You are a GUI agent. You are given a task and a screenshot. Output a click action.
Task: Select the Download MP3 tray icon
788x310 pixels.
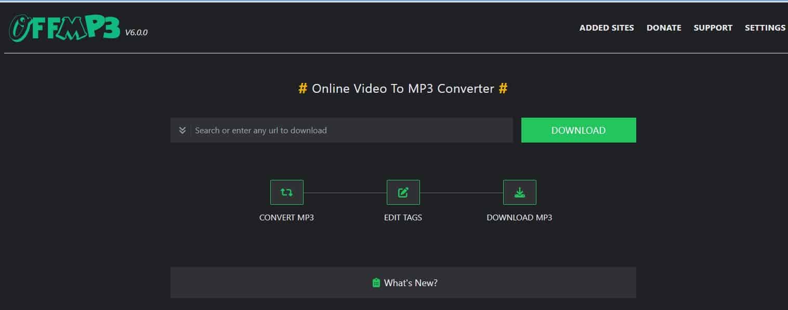520,192
